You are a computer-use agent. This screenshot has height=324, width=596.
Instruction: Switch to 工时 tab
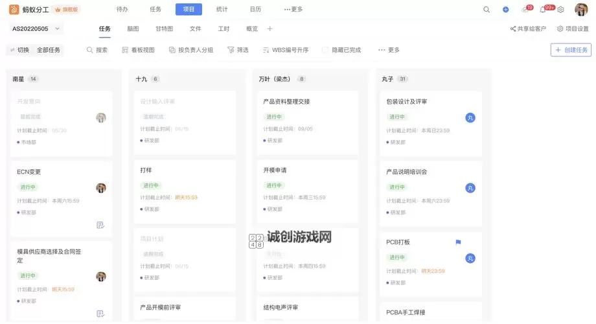pyautogui.click(x=223, y=29)
